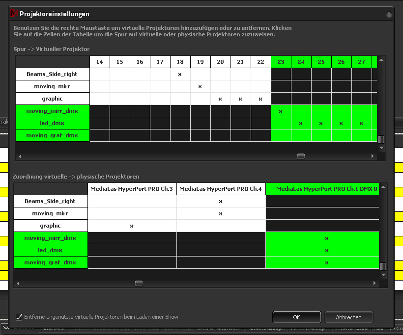Click the scroll-left arrow of the upper table
Screen dimensions: 403x335
pyautogui.click(x=20, y=156)
